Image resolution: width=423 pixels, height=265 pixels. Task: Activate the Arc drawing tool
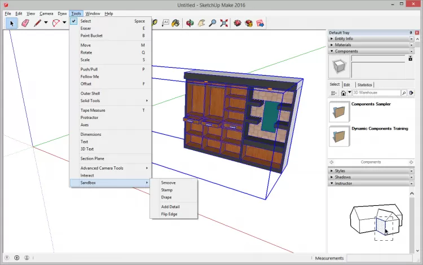[56, 23]
